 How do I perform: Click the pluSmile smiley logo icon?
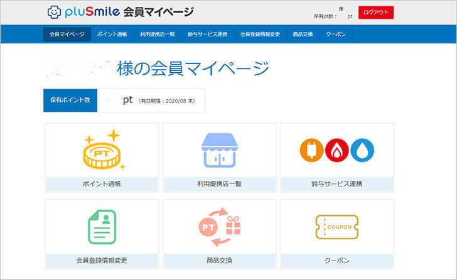pyautogui.click(x=54, y=12)
